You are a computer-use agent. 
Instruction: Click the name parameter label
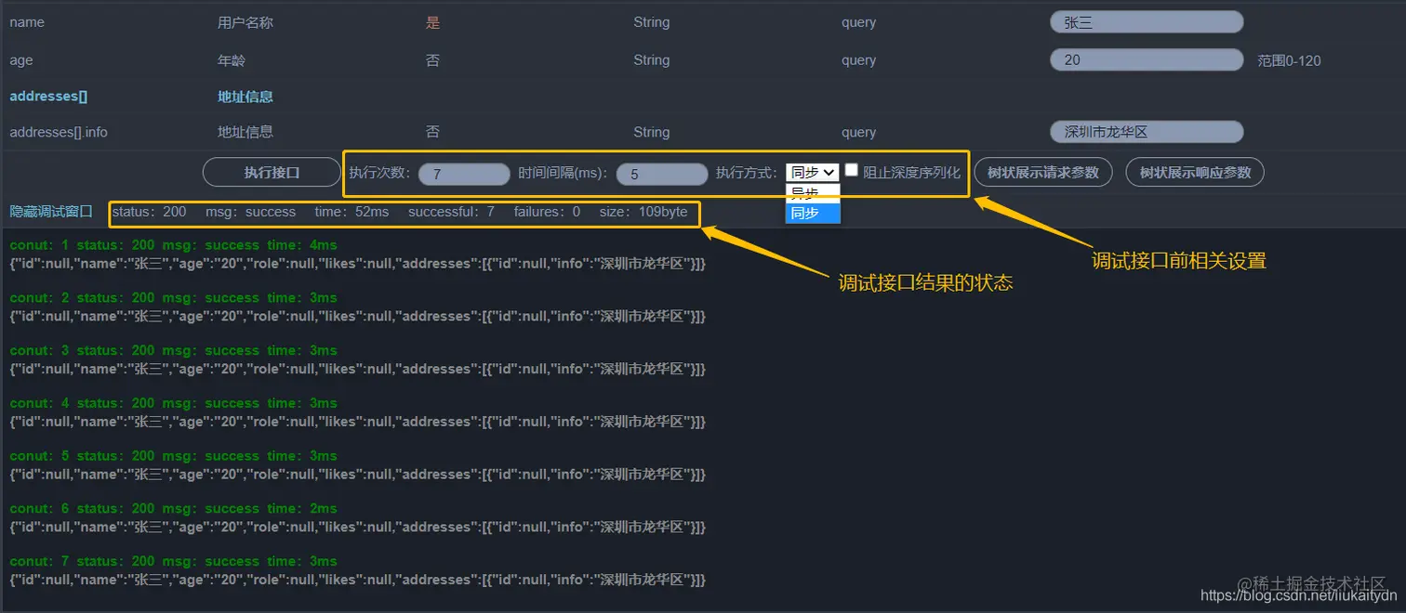point(27,22)
